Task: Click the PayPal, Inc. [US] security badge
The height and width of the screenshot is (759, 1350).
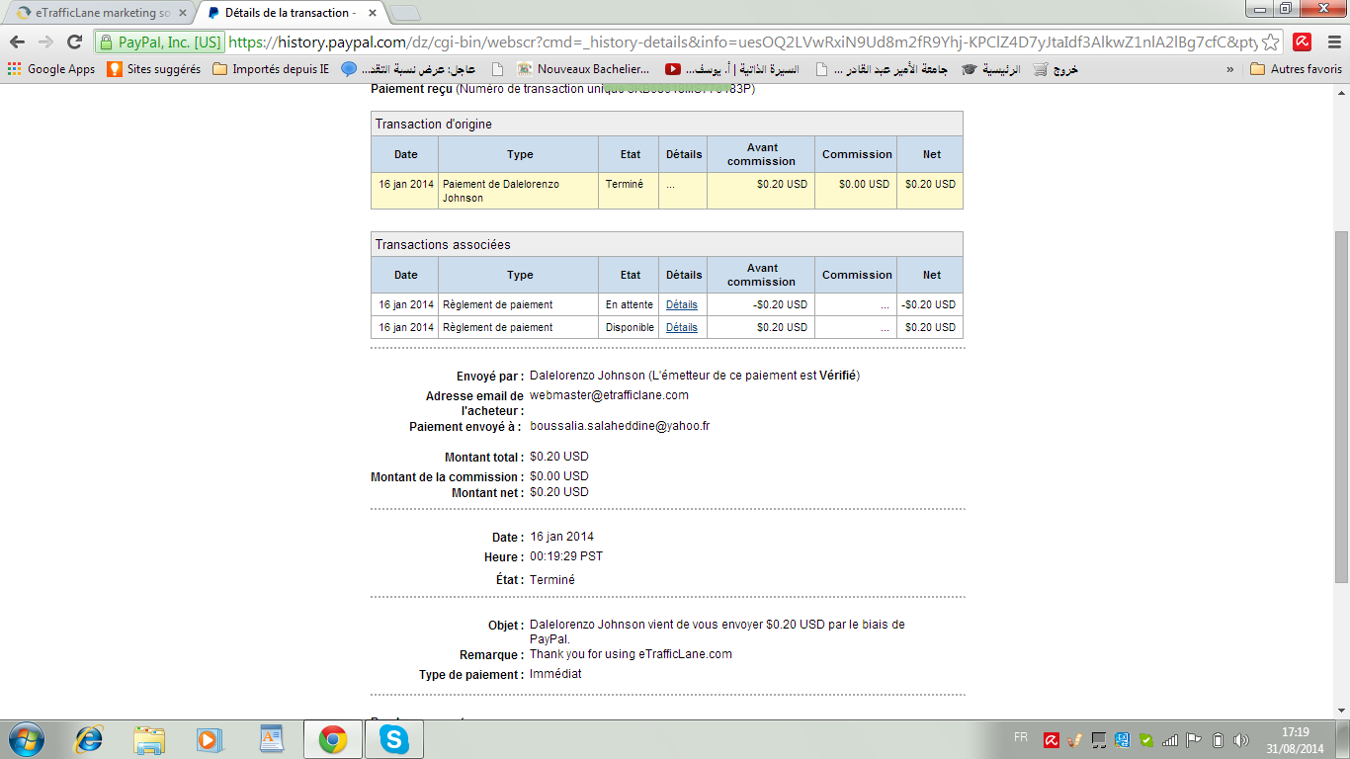Action: [160, 42]
